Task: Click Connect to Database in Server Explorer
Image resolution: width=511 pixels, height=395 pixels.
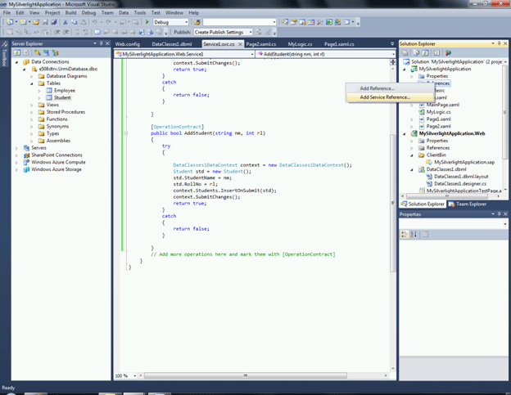Action: pos(38,52)
